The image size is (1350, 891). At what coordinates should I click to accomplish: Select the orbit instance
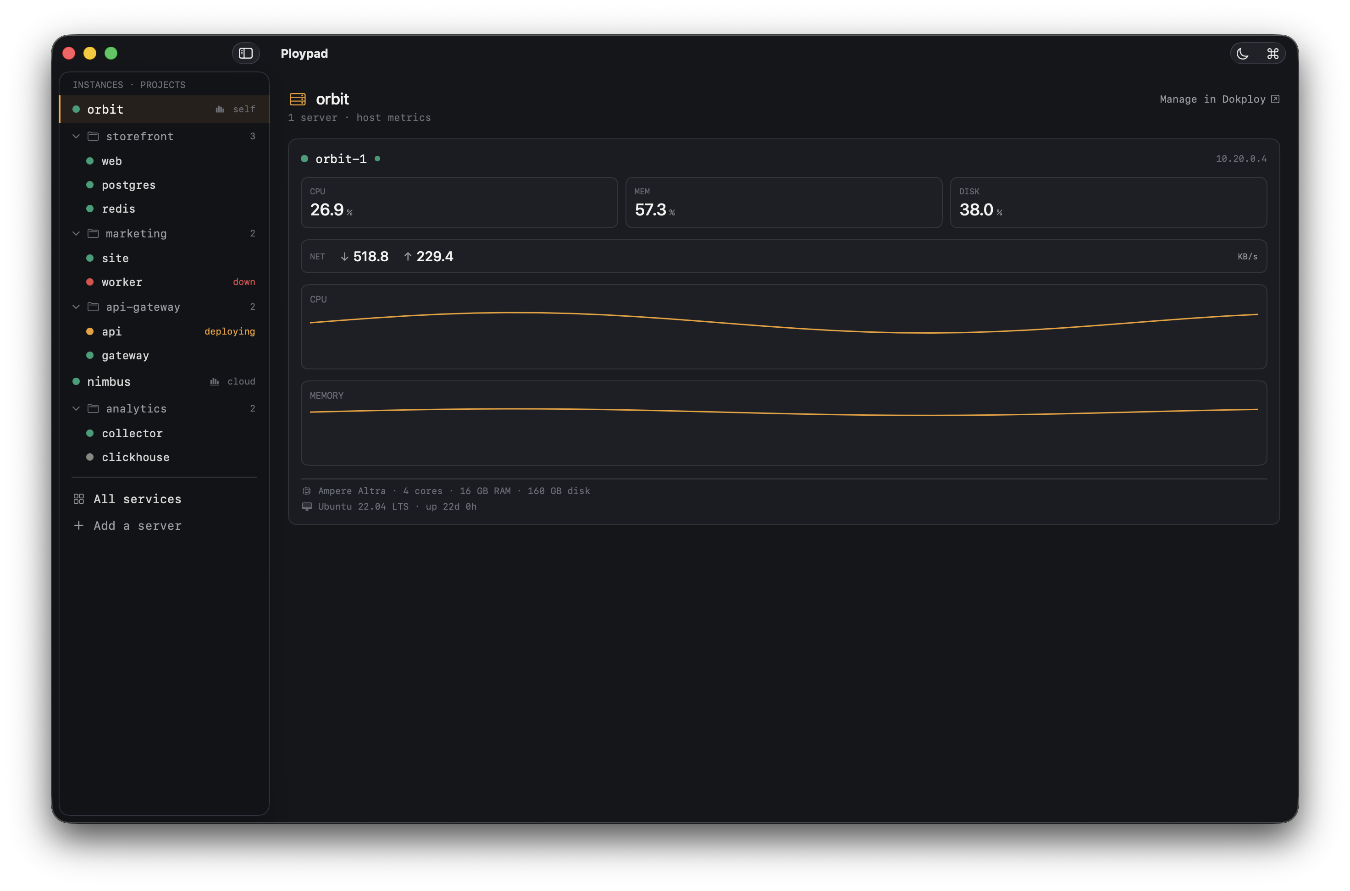(x=164, y=109)
